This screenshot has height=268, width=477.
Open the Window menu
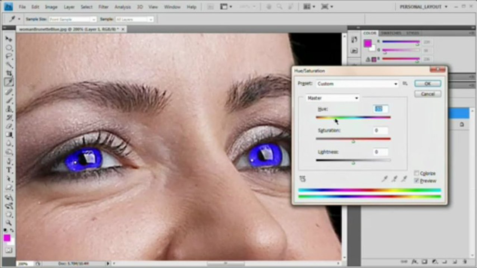172,7
